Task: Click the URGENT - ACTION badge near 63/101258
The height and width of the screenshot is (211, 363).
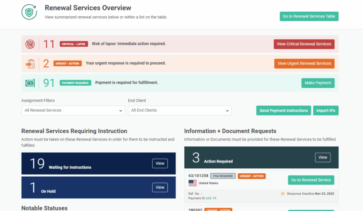Action: point(252,176)
